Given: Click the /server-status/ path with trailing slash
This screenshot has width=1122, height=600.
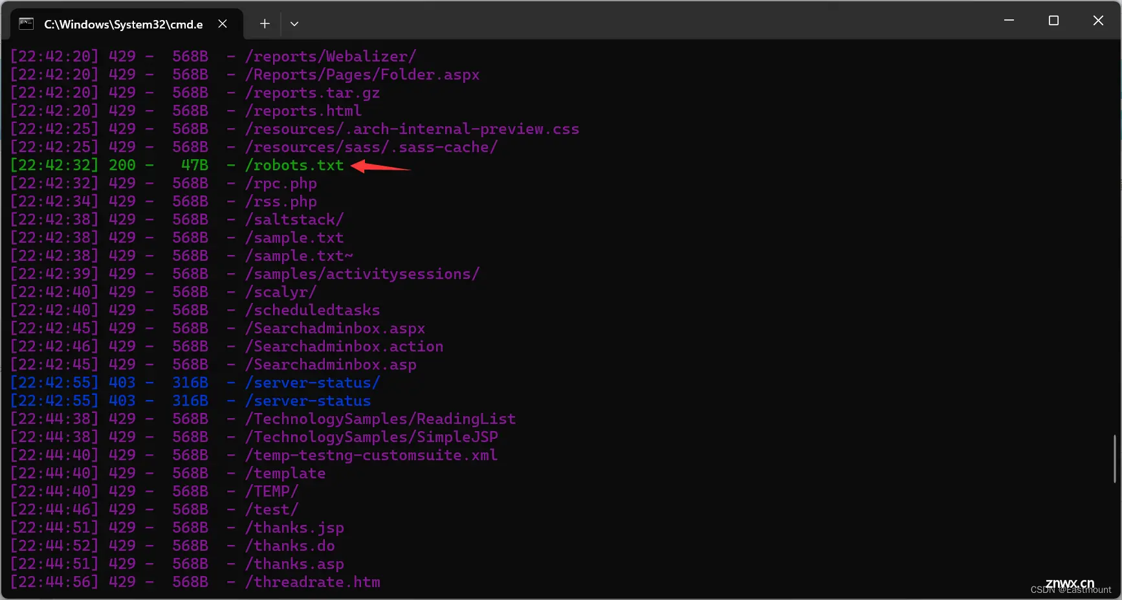Looking at the screenshot, I should coord(313,383).
